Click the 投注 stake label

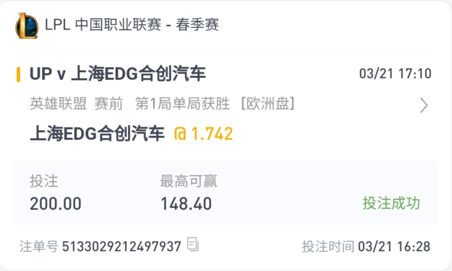tap(44, 181)
